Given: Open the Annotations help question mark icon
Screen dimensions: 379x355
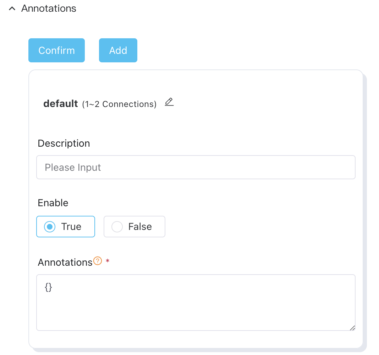Looking at the screenshot, I should 98,261.
